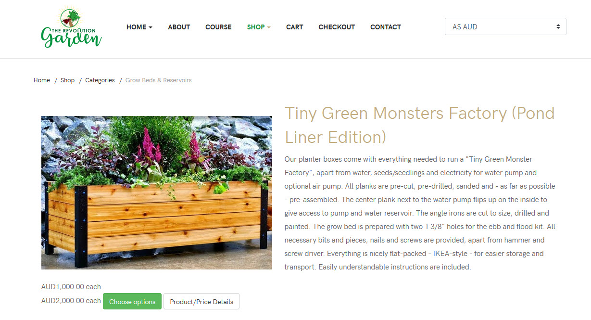The image size is (591, 320).
Task: Click the Home breadcrumb link
Action: click(42, 80)
